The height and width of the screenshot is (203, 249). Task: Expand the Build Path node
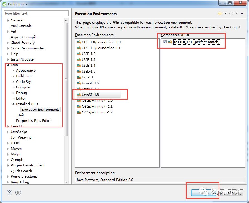tap(13, 76)
